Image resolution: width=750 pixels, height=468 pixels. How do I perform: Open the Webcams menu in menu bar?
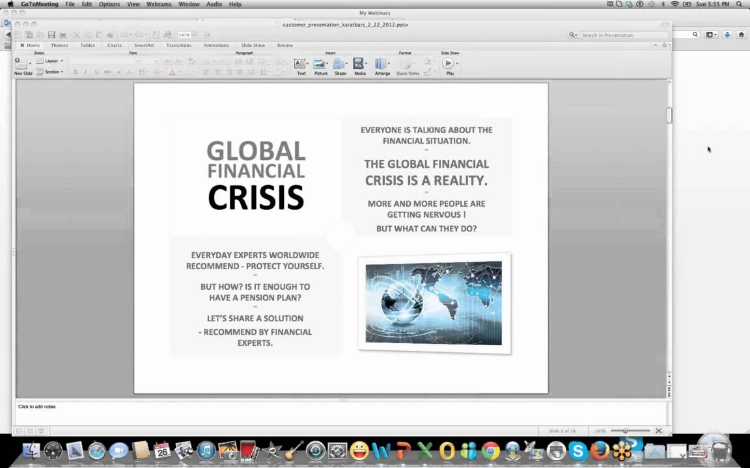click(159, 4)
